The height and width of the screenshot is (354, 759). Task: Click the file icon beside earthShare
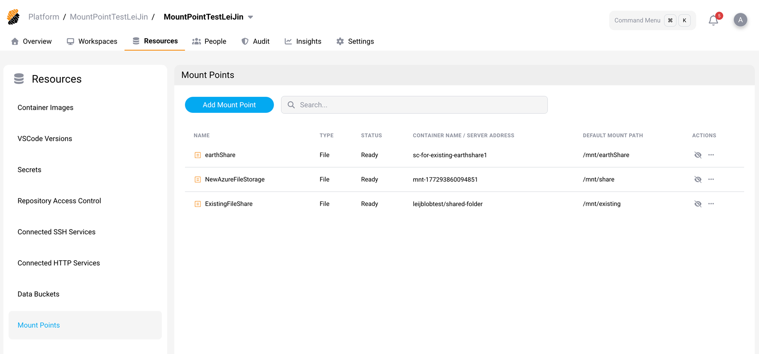pyautogui.click(x=198, y=155)
